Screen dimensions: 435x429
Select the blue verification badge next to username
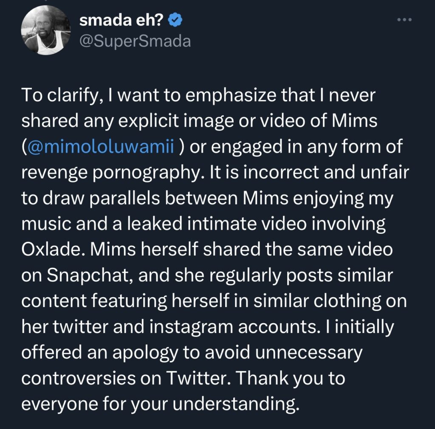point(175,19)
